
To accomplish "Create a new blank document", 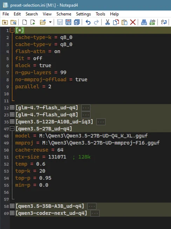I will click(x=25, y=23).
